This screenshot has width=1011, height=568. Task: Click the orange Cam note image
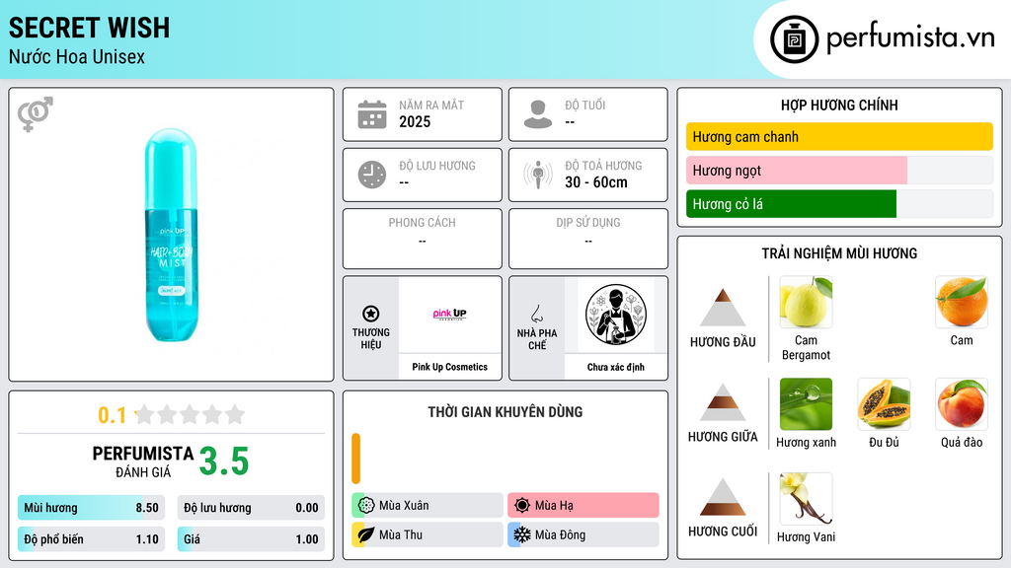click(962, 302)
